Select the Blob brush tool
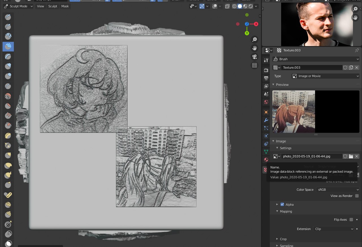This screenshot has width=362, height=247. [x=8, y=76]
